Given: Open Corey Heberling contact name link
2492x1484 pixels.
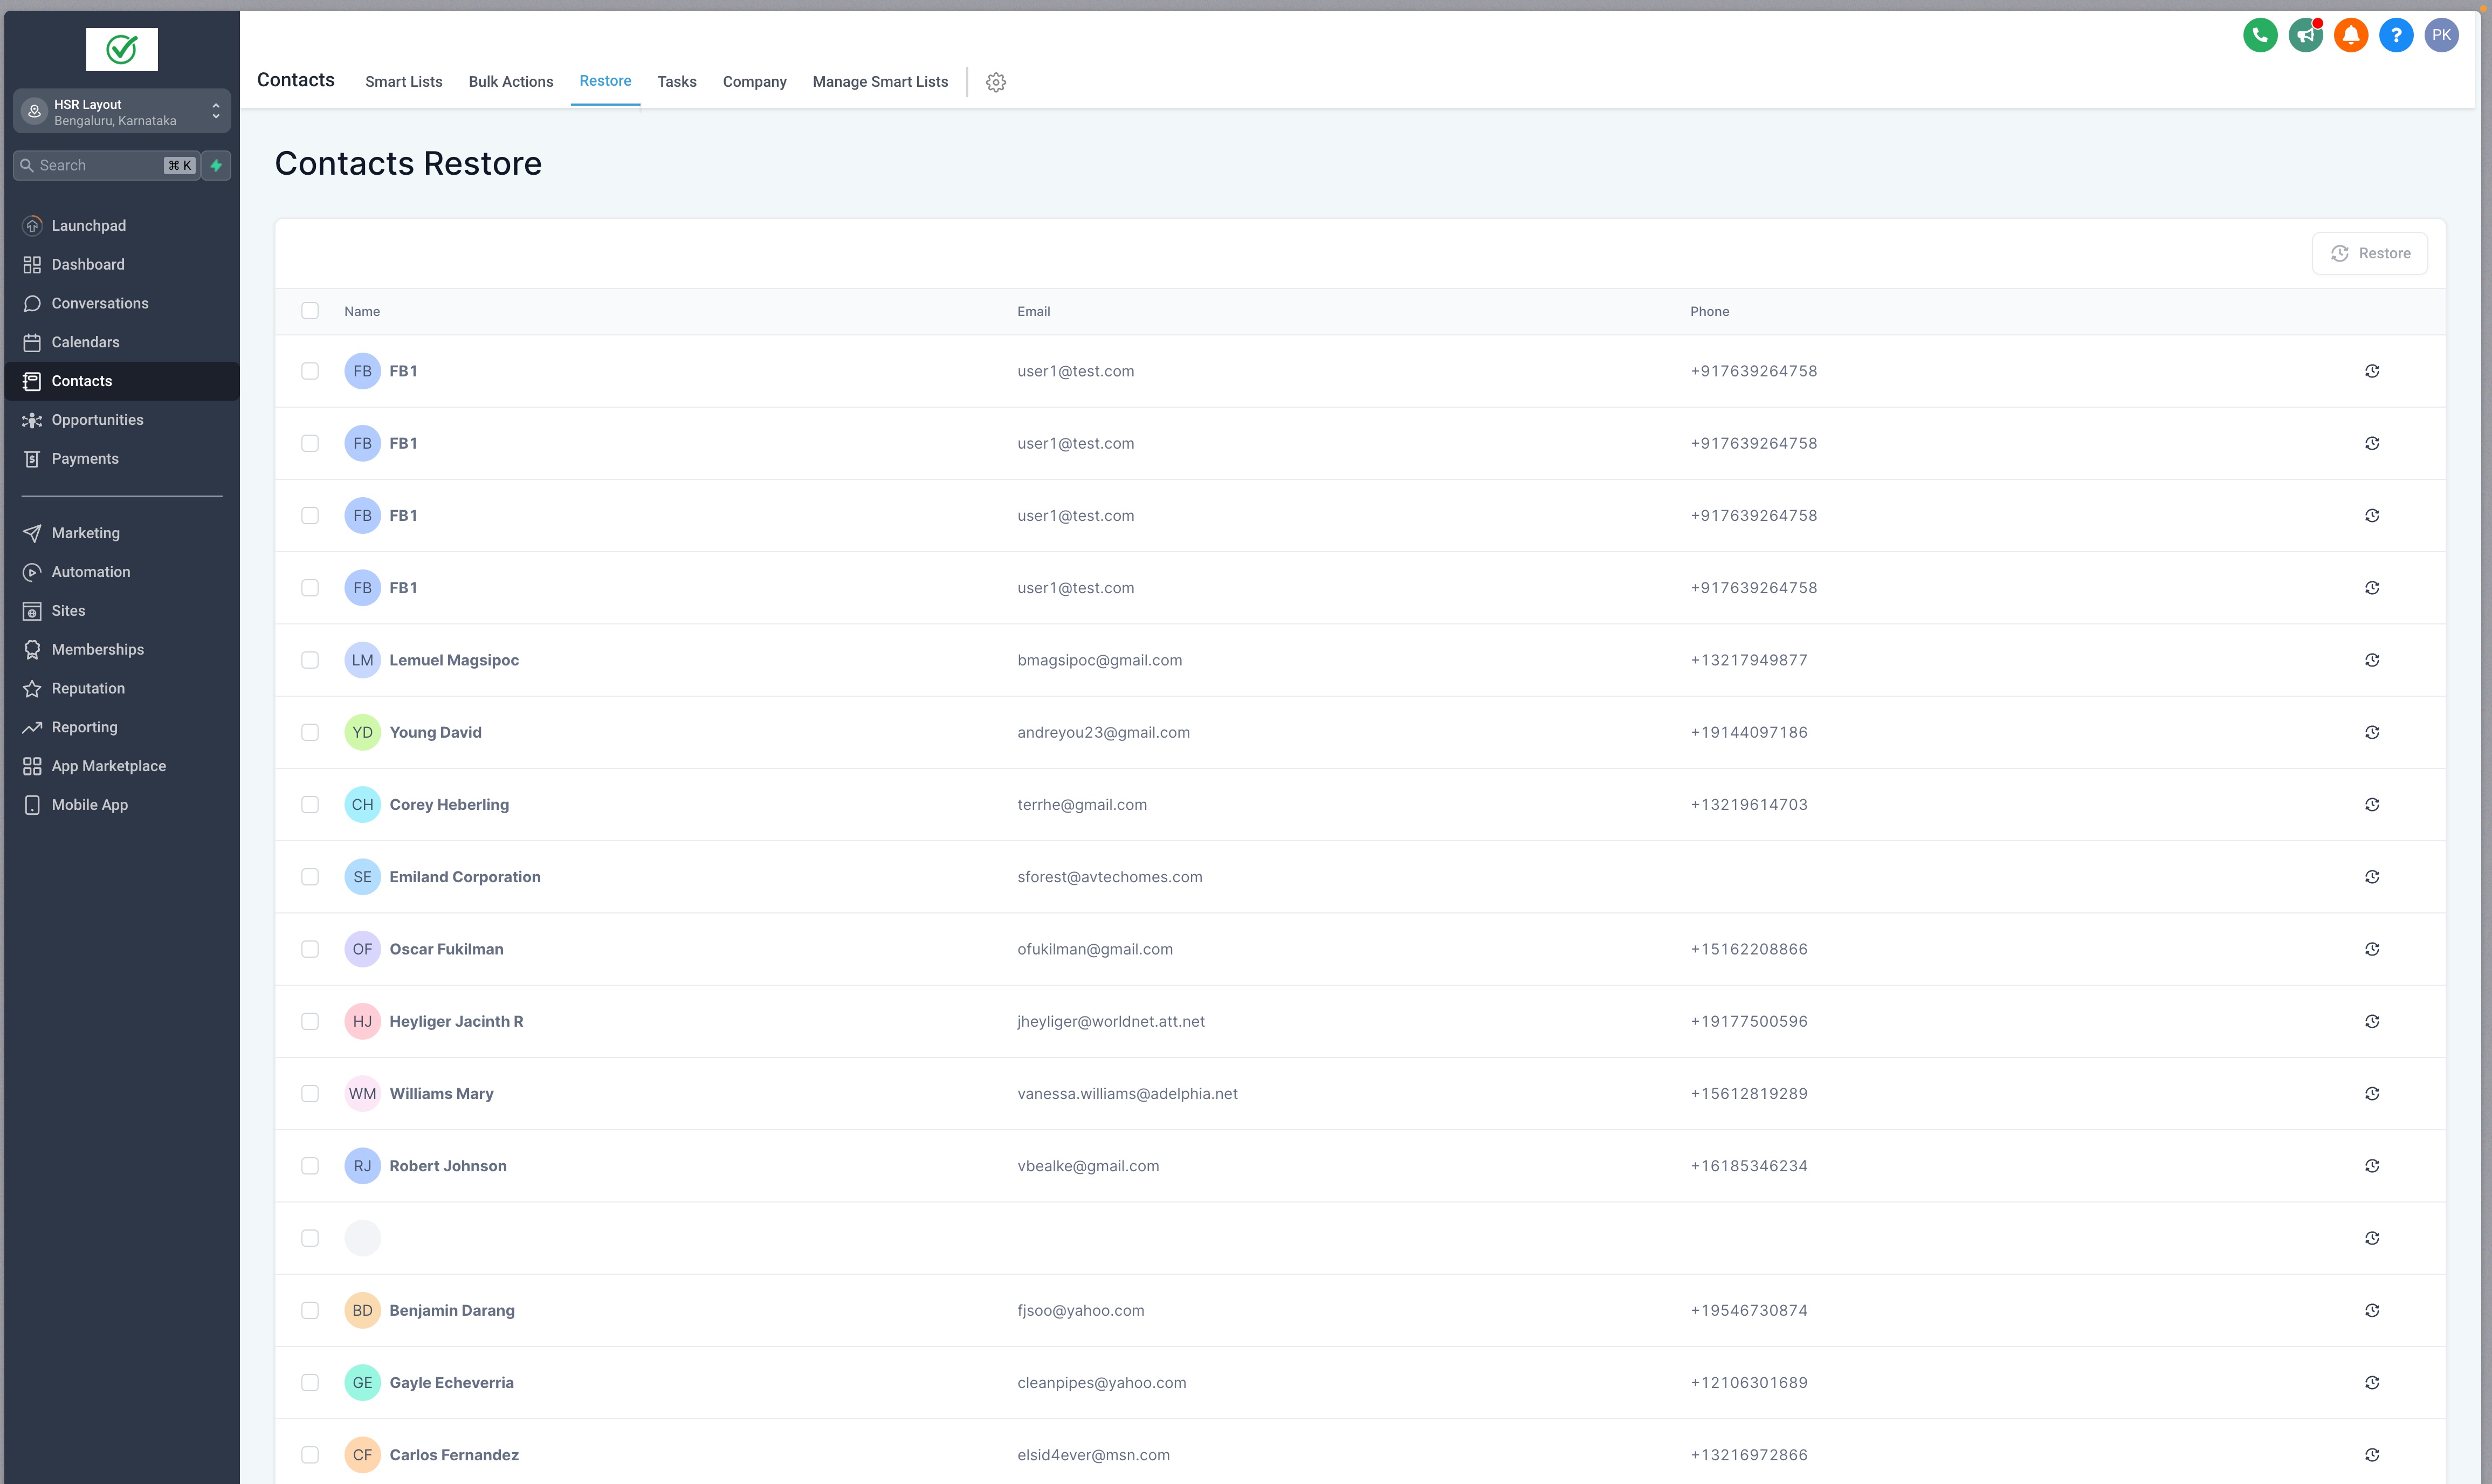Looking at the screenshot, I should (449, 805).
